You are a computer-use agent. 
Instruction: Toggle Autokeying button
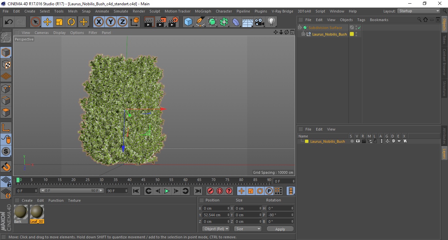pyautogui.click(x=220, y=191)
